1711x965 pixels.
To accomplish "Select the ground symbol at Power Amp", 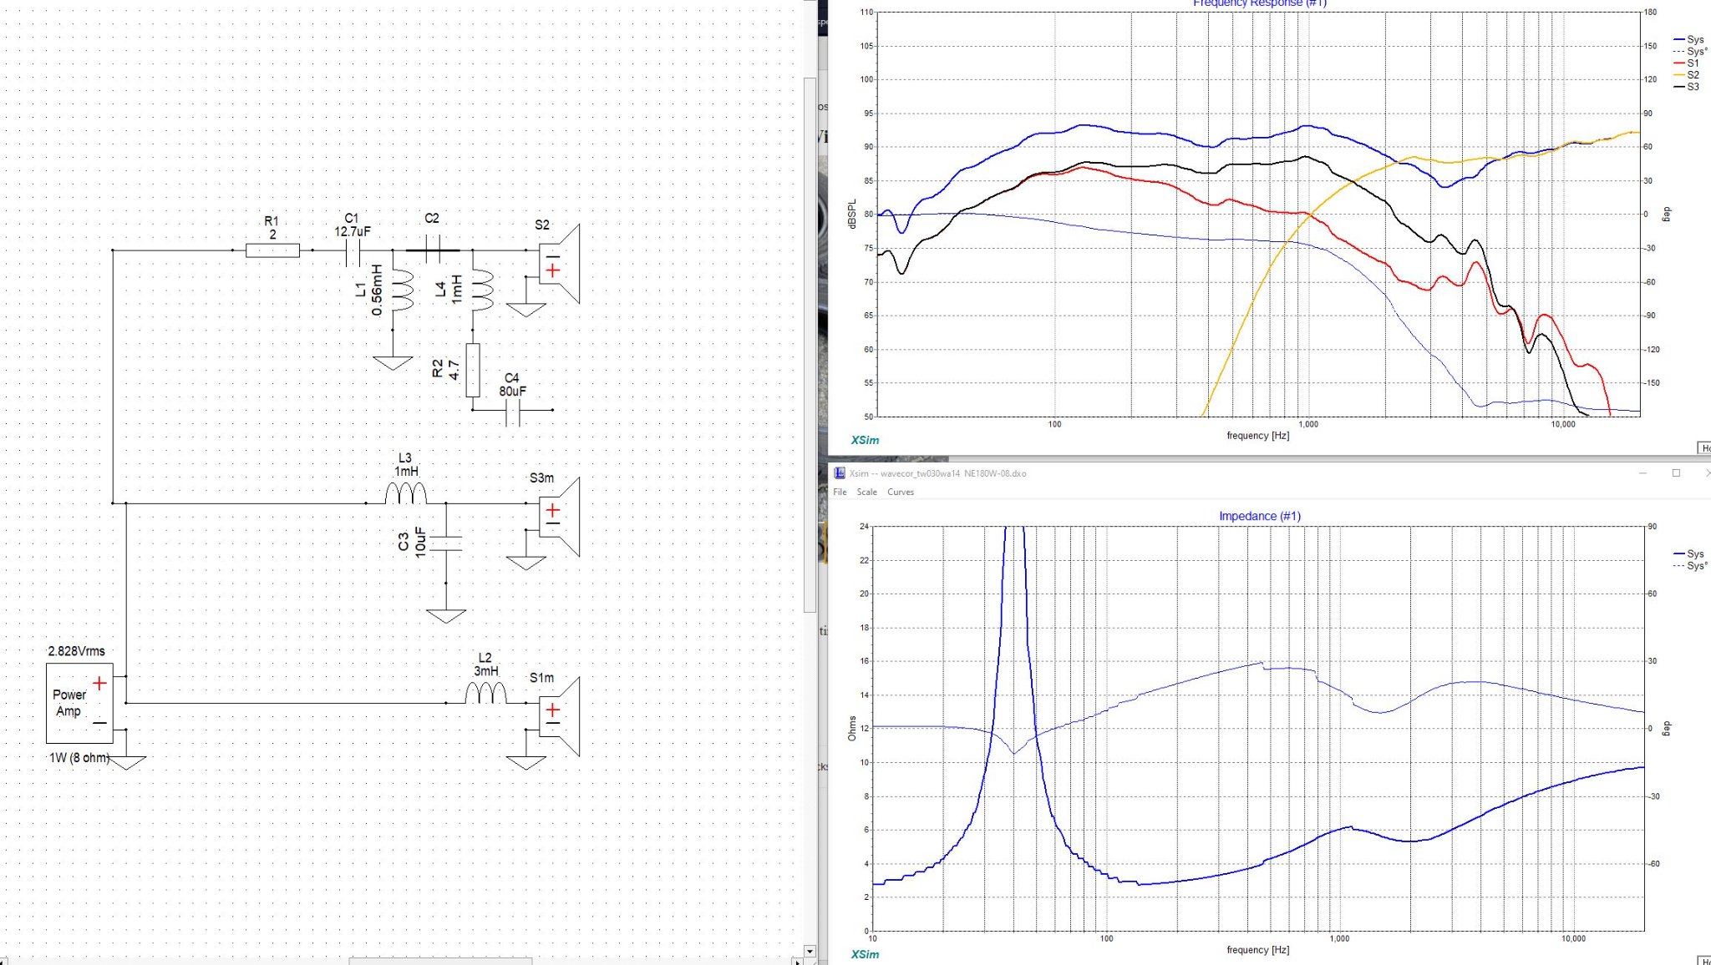I will pyautogui.click(x=126, y=762).
